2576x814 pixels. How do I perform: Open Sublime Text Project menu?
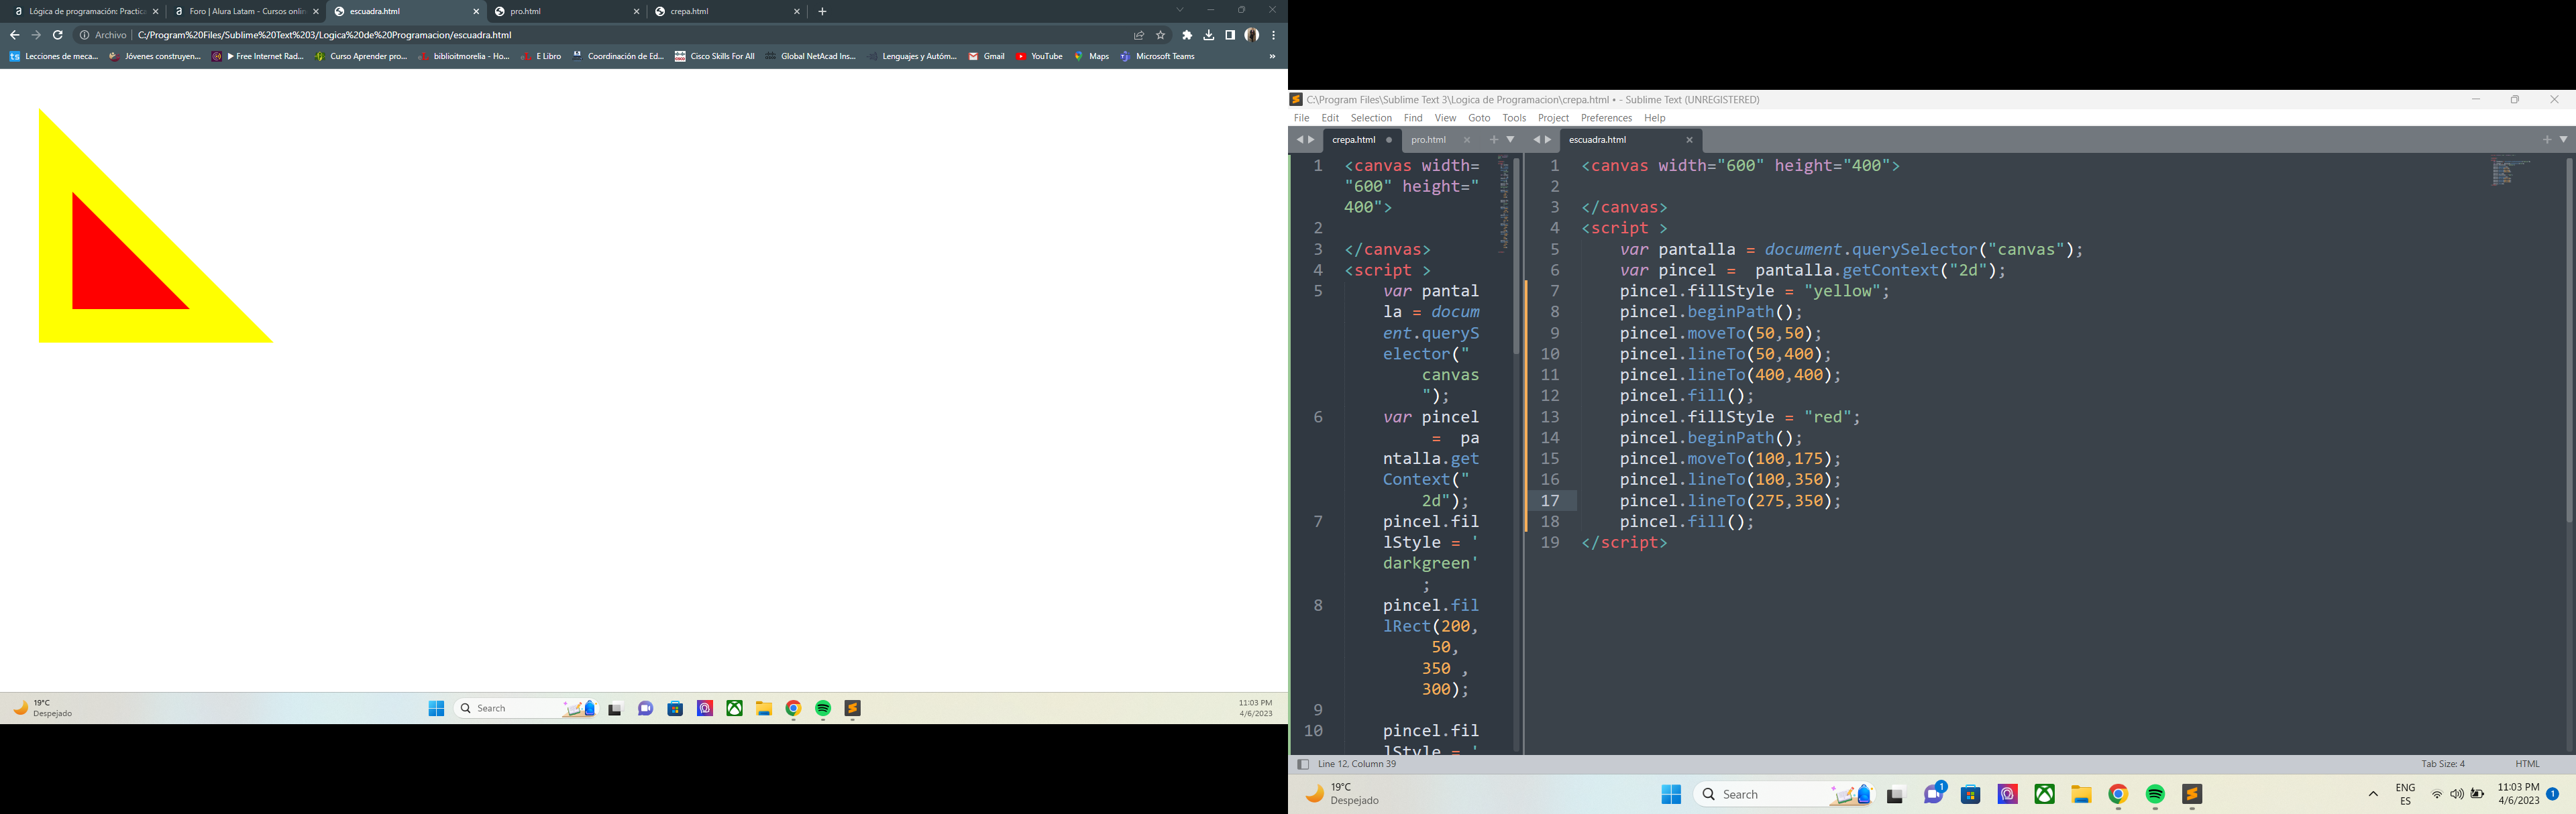(1553, 118)
